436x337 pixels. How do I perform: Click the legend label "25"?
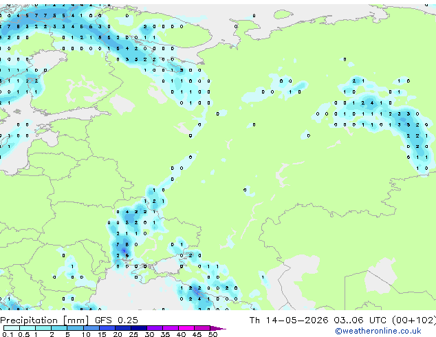click(133, 334)
